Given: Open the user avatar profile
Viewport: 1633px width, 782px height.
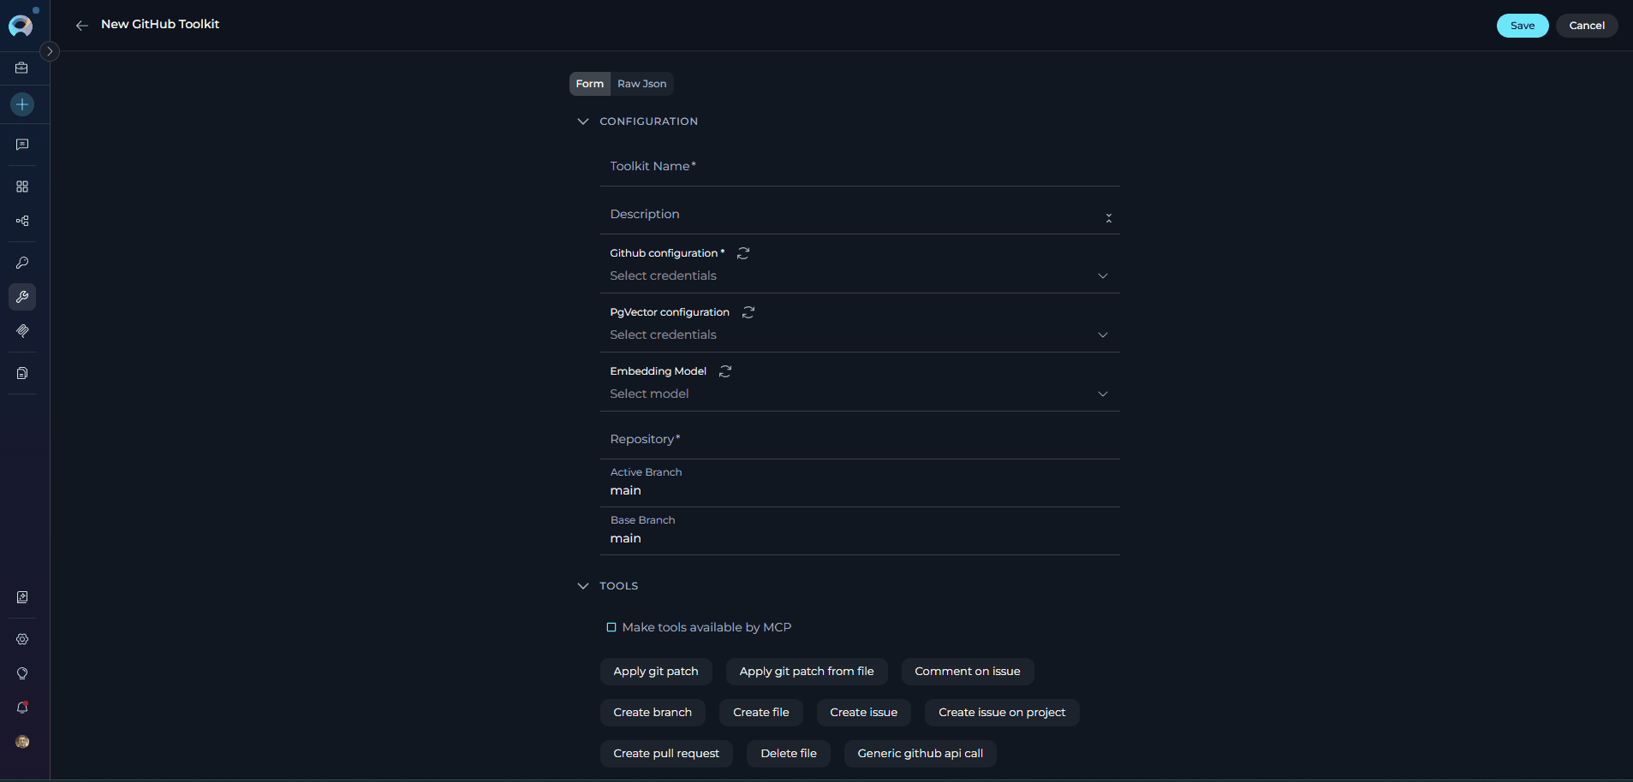Looking at the screenshot, I should (22, 742).
